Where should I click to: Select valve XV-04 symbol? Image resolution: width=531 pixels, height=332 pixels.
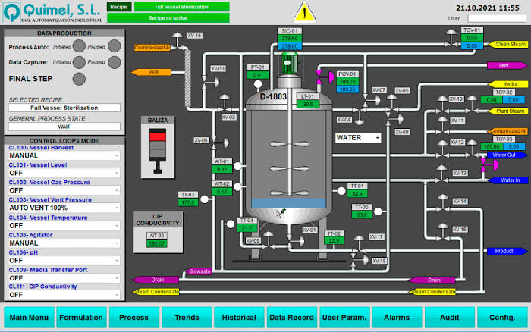pyautogui.click(x=360, y=115)
